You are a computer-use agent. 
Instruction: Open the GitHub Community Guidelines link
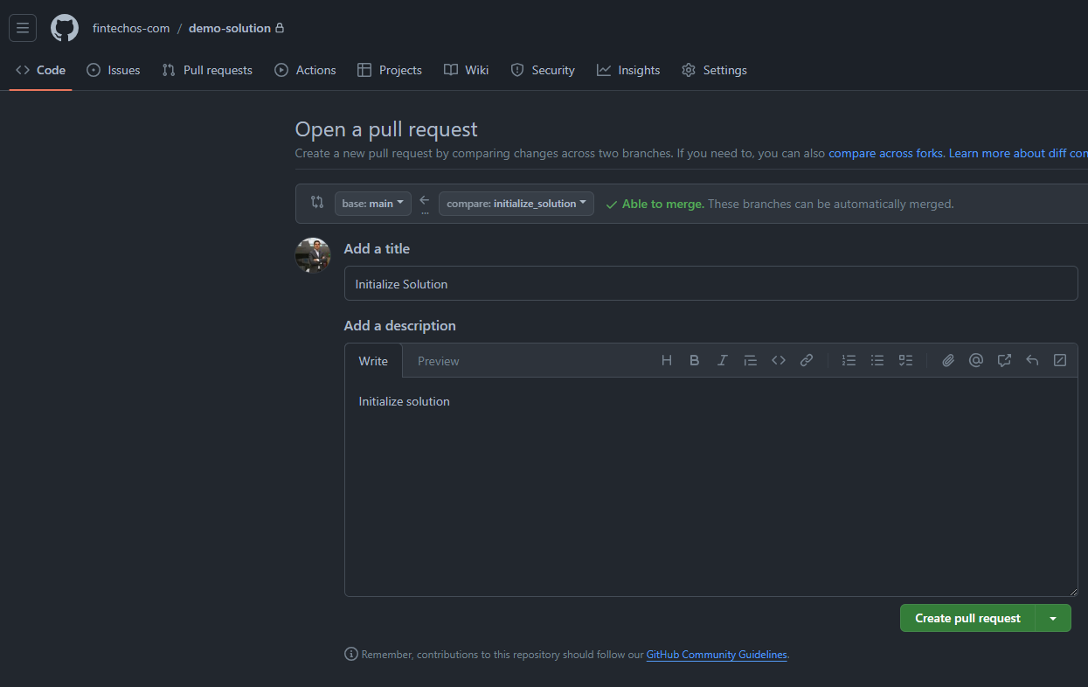[717, 655]
